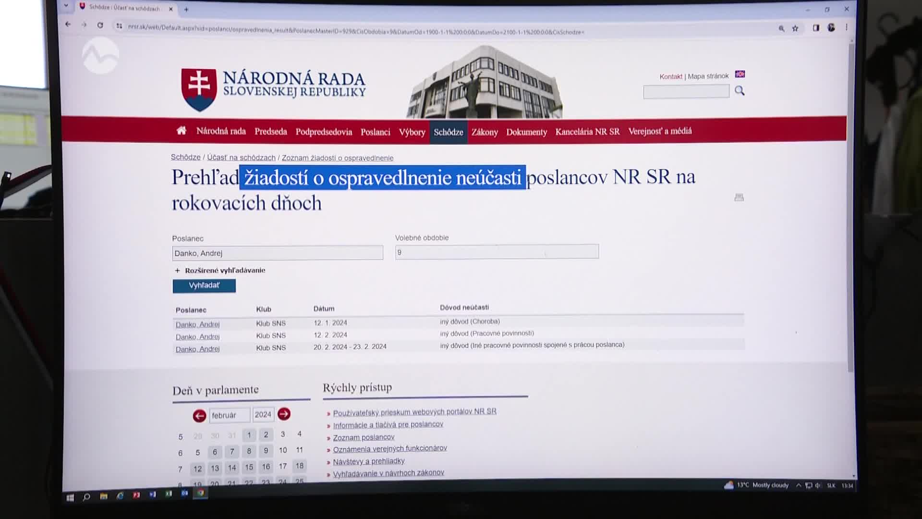Screen dimensions: 922x519
Task: Open the Dokumenty menu
Action: (527, 132)
